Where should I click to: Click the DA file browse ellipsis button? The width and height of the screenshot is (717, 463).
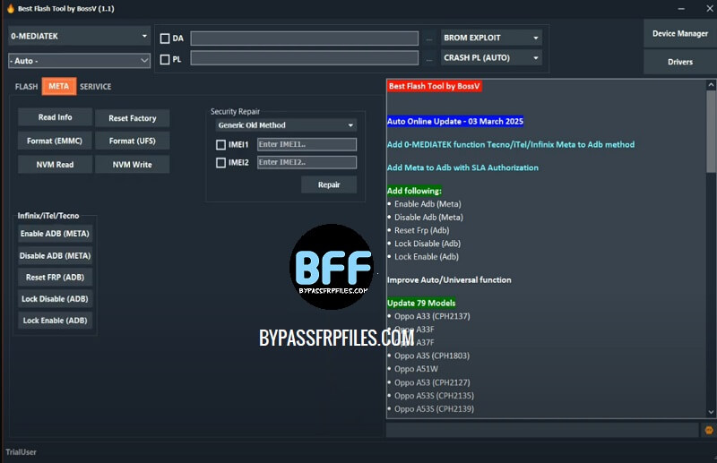tap(430, 39)
